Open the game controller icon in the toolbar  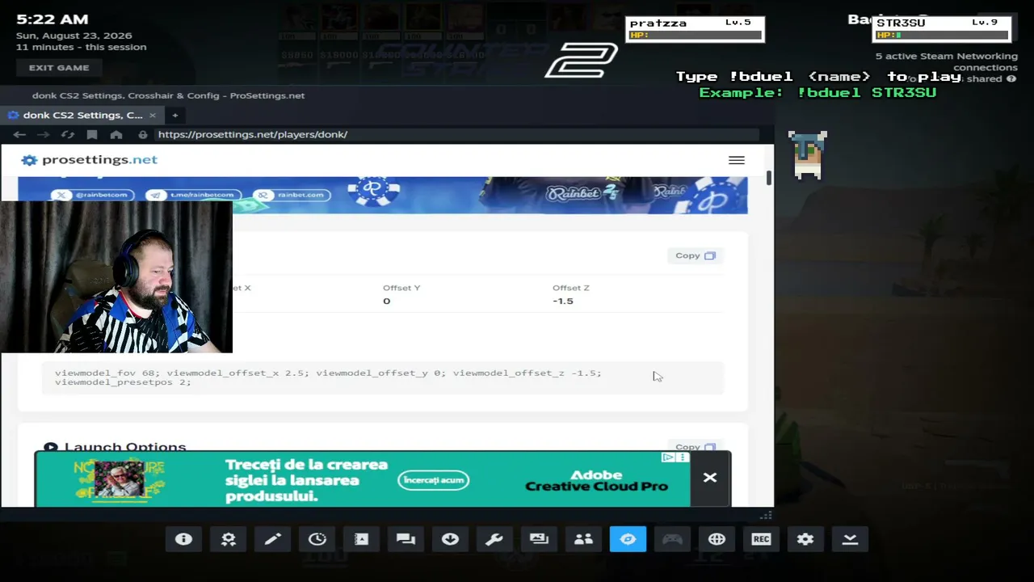[672, 539]
